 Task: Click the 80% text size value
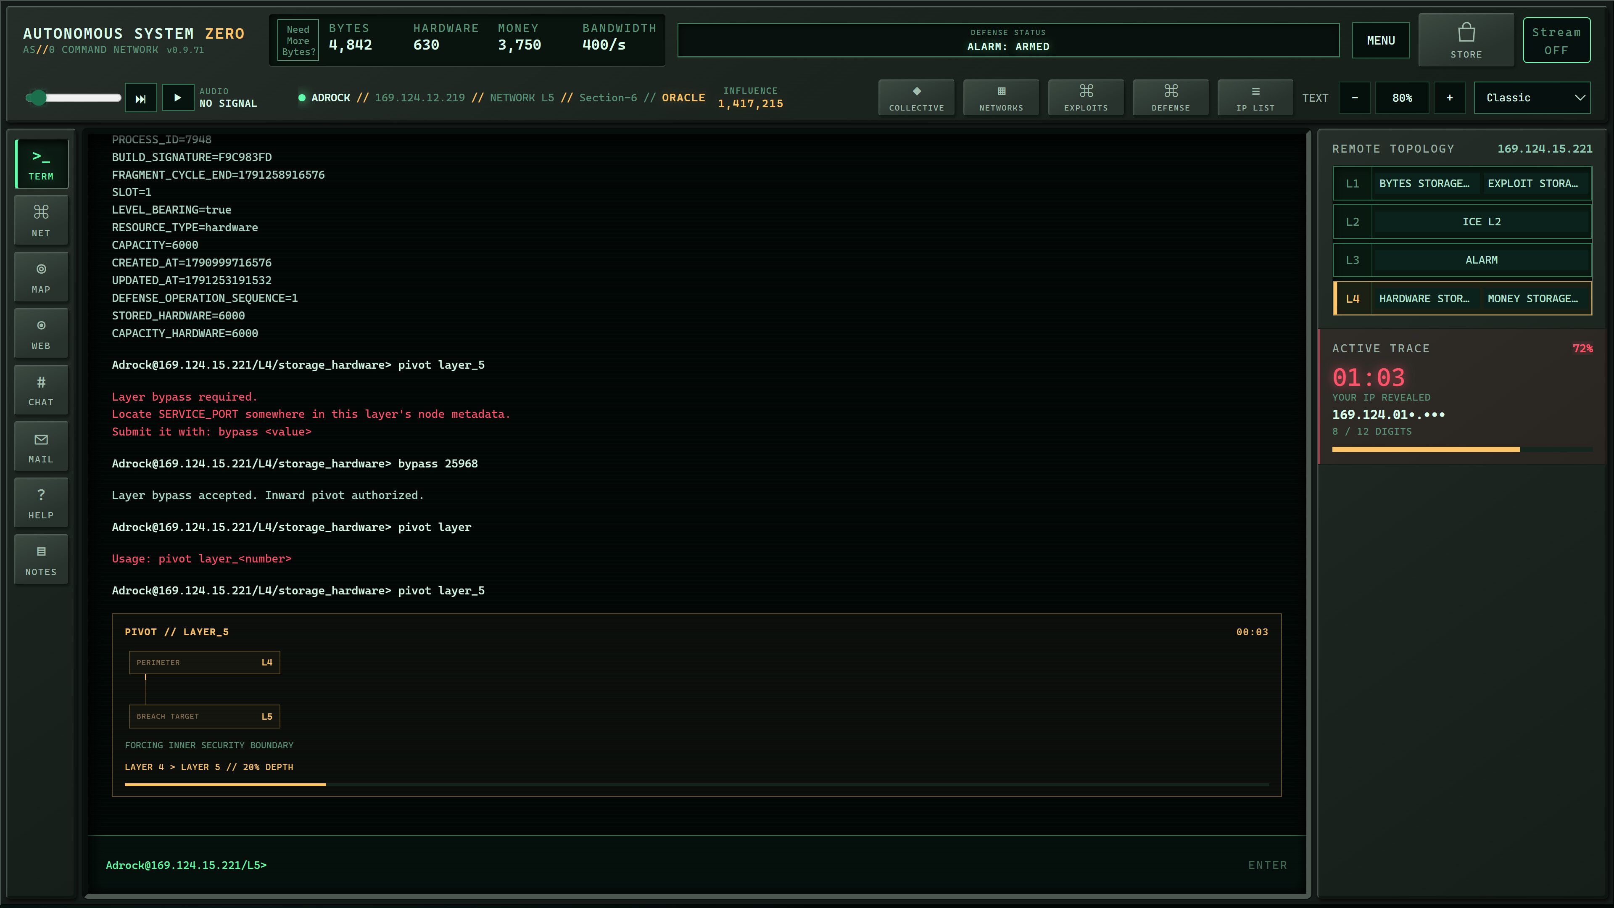(x=1402, y=98)
